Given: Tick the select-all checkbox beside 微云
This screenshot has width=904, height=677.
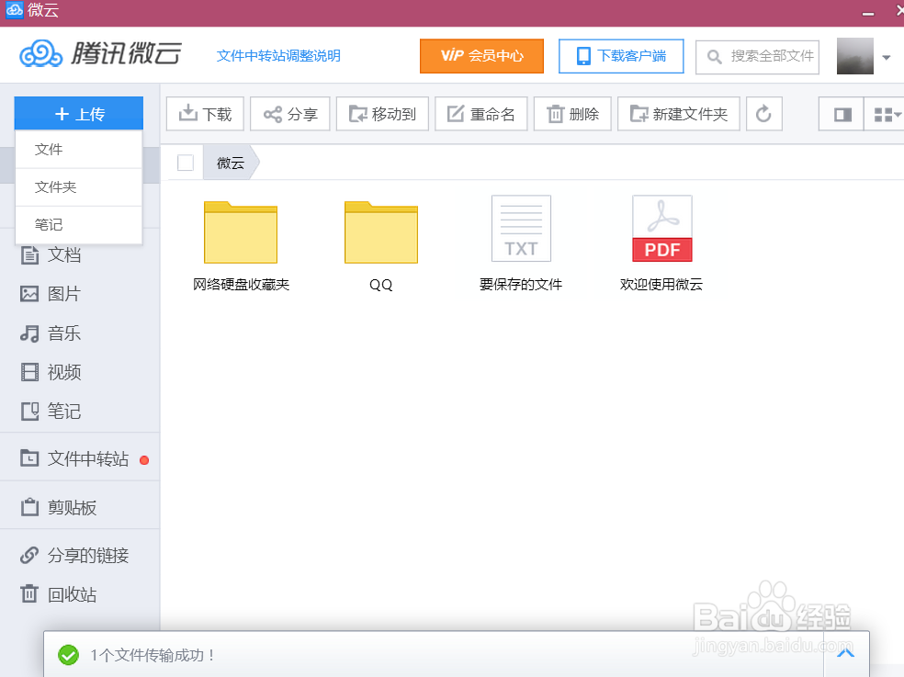Looking at the screenshot, I should click(x=186, y=163).
